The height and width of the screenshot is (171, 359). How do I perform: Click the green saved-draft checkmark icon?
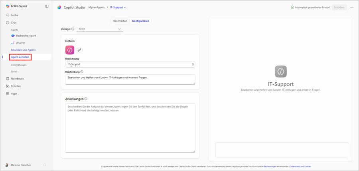pyautogui.click(x=292, y=7)
